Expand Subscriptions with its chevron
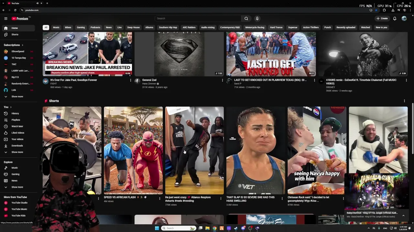Viewport: 414px width, 232px height. tap(22, 45)
